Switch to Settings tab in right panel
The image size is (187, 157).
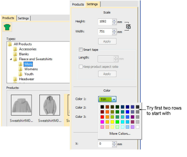(x=92, y=4)
